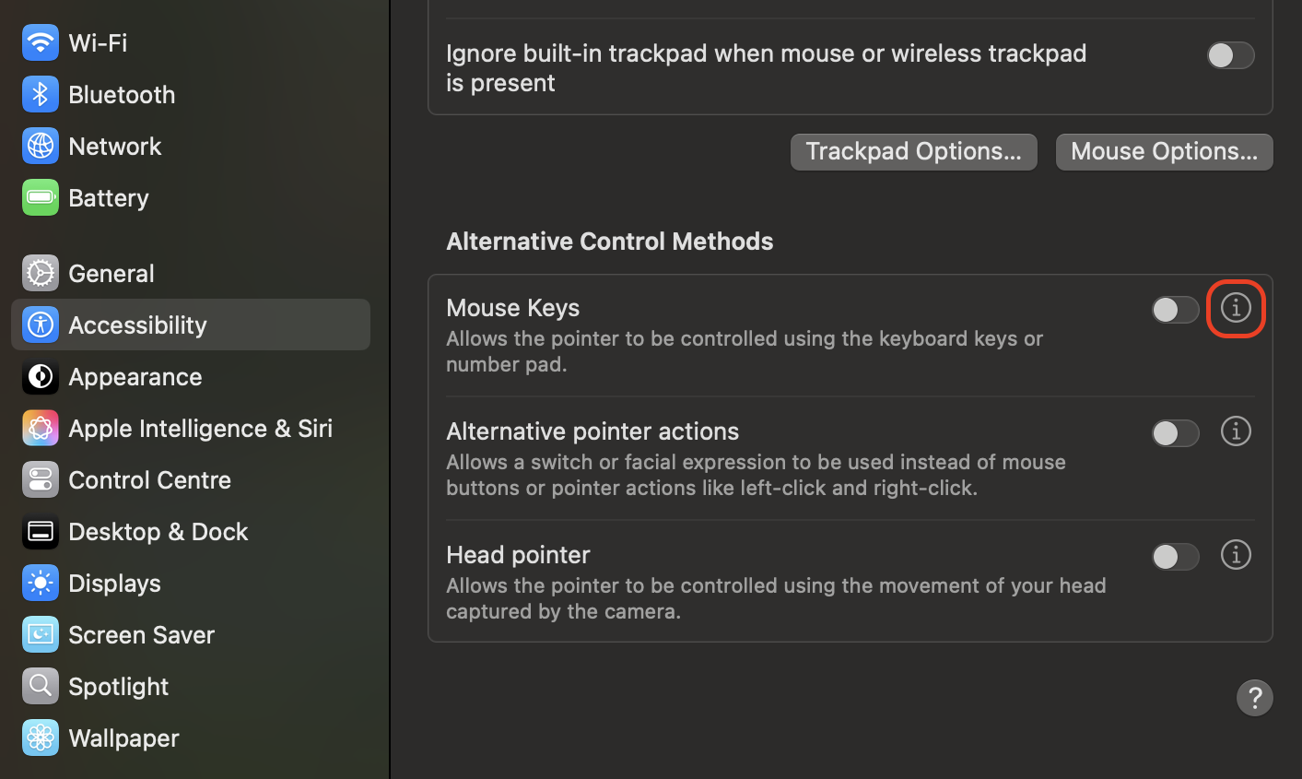Open Battery settings via its icon
This screenshot has width=1302, height=779.
[x=41, y=197]
